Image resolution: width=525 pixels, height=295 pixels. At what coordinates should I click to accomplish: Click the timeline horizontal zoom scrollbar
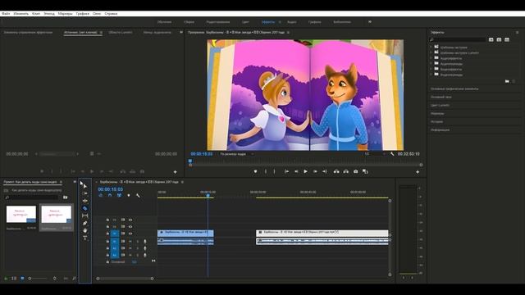[125, 279]
